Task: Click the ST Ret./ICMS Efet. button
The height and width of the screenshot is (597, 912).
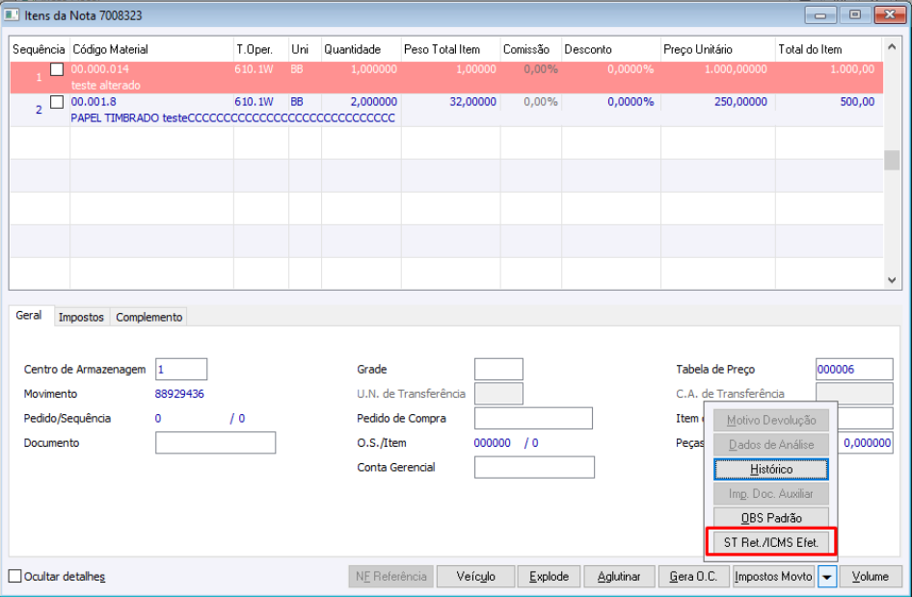Action: (770, 542)
